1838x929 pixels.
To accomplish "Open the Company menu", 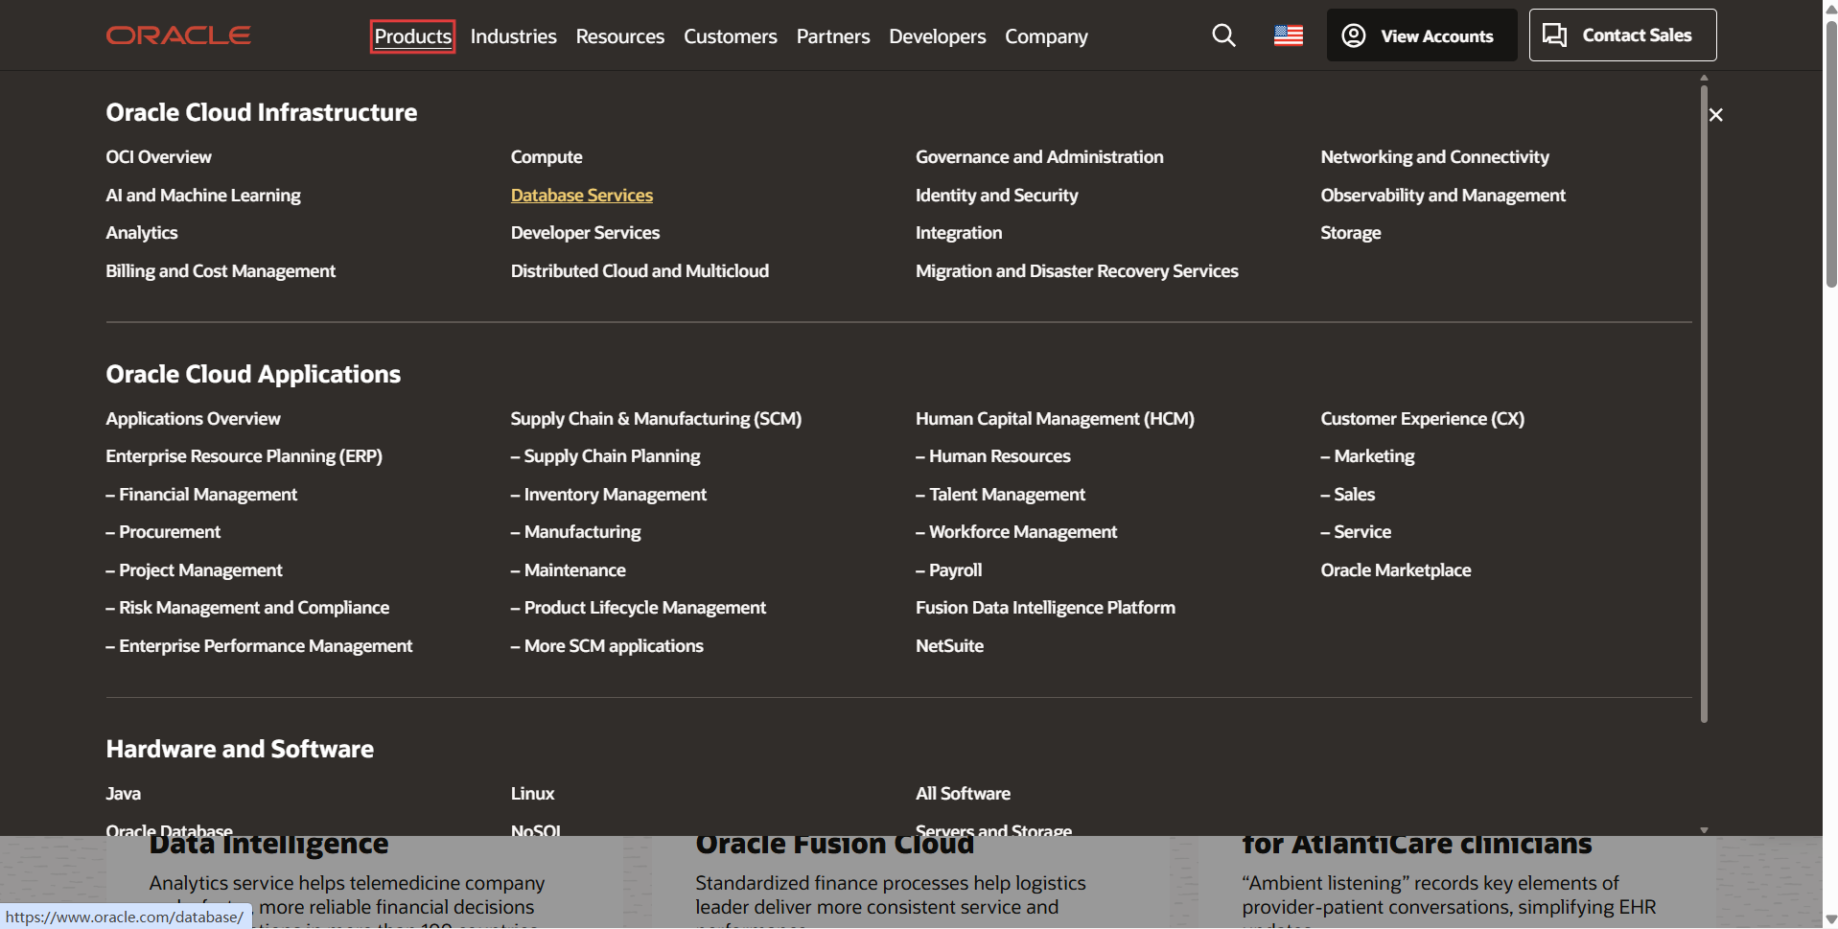I will [1046, 36].
